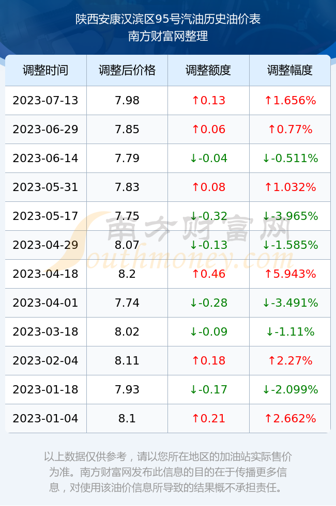This screenshot has width=336, height=506.
Task: Click the red ↑0.13 adjustment value
Action: (x=208, y=100)
